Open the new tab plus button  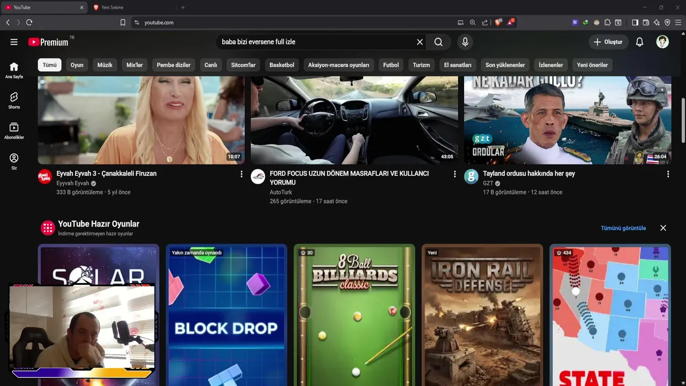[183, 8]
